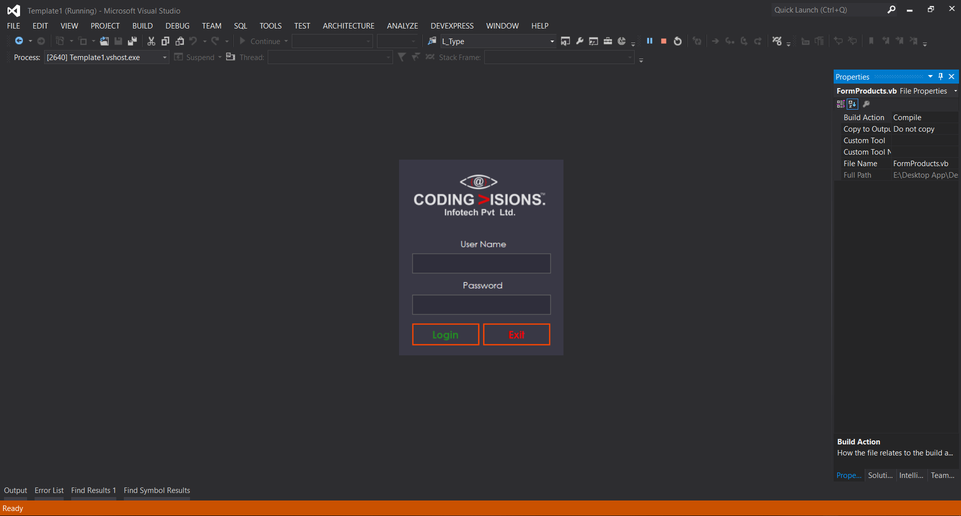961x516 pixels.
Task: Select the Categorized view icon in Properties
Action: (841, 104)
